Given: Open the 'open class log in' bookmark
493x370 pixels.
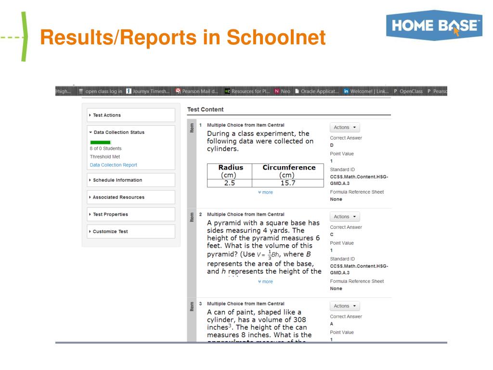Looking at the screenshot, I should pos(100,91).
